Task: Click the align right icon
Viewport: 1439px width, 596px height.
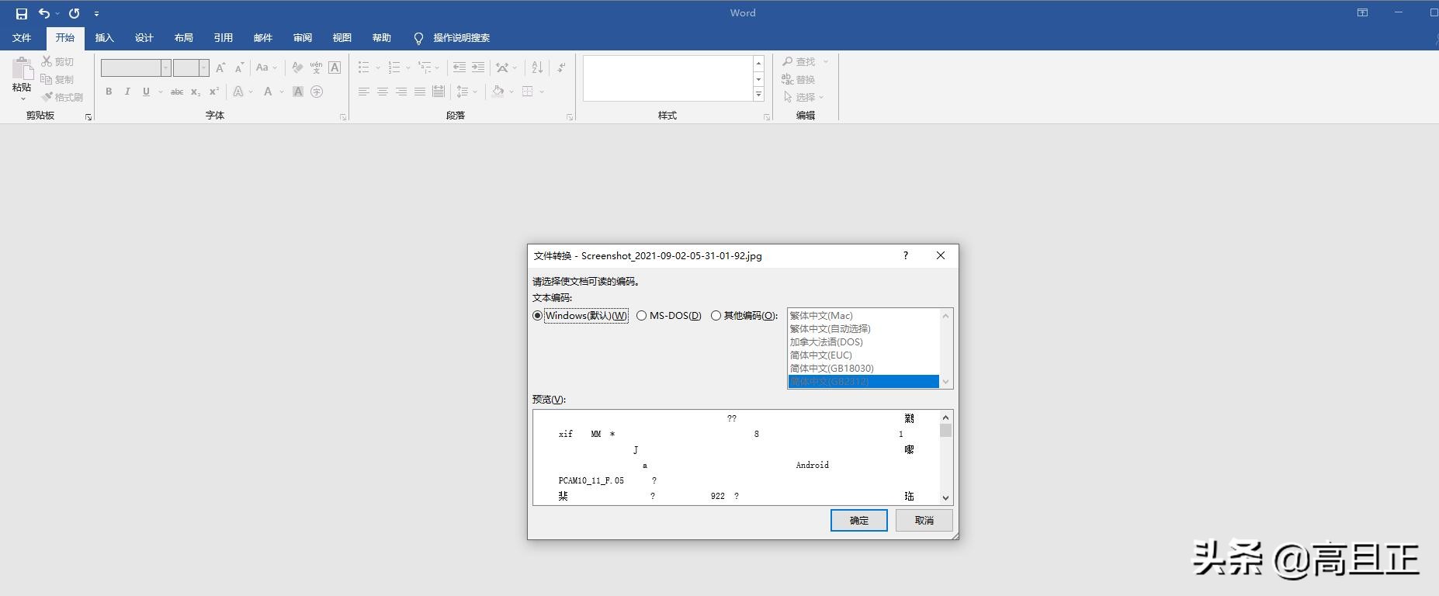Action: point(401,92)
